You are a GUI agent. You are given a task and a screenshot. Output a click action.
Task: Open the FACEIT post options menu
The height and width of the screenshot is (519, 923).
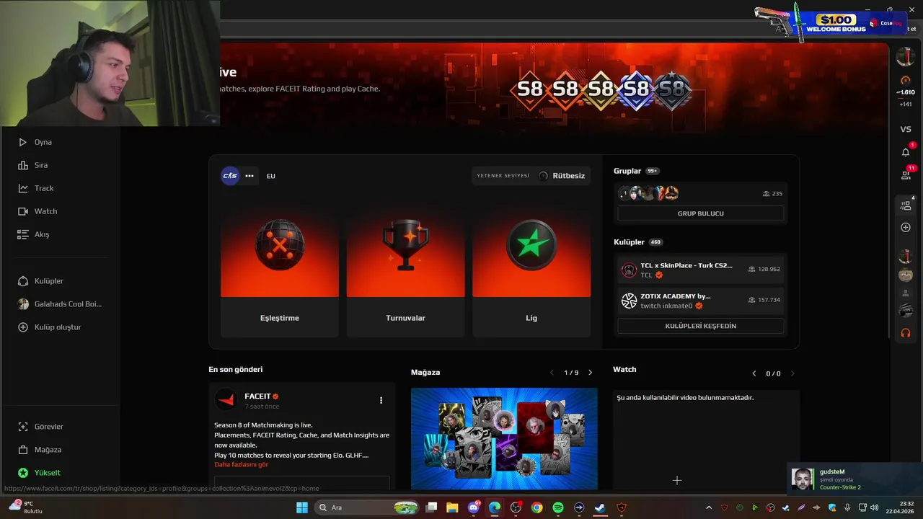pos(381,400)
